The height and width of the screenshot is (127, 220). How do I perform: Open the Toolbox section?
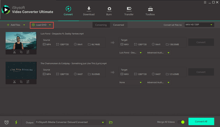(x=150, y=11)
